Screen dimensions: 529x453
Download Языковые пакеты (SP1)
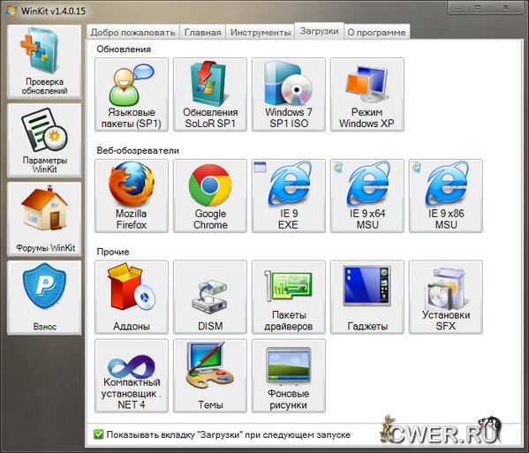tap(132, 94)
